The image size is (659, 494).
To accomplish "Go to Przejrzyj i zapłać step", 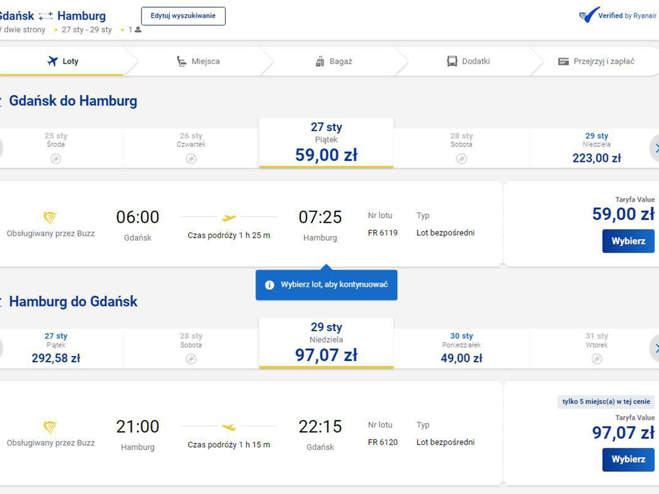I will pos(596,62).
